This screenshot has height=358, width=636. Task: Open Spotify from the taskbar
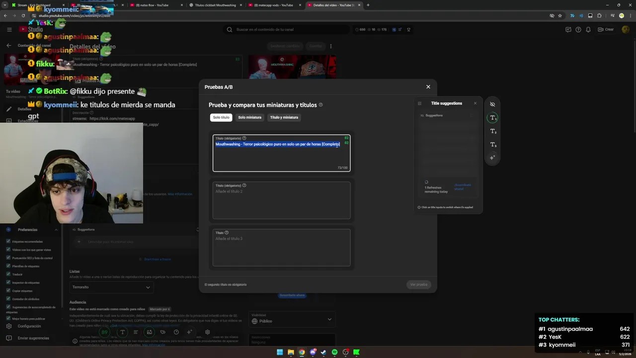pyautogui.click(x=334, y=352)
